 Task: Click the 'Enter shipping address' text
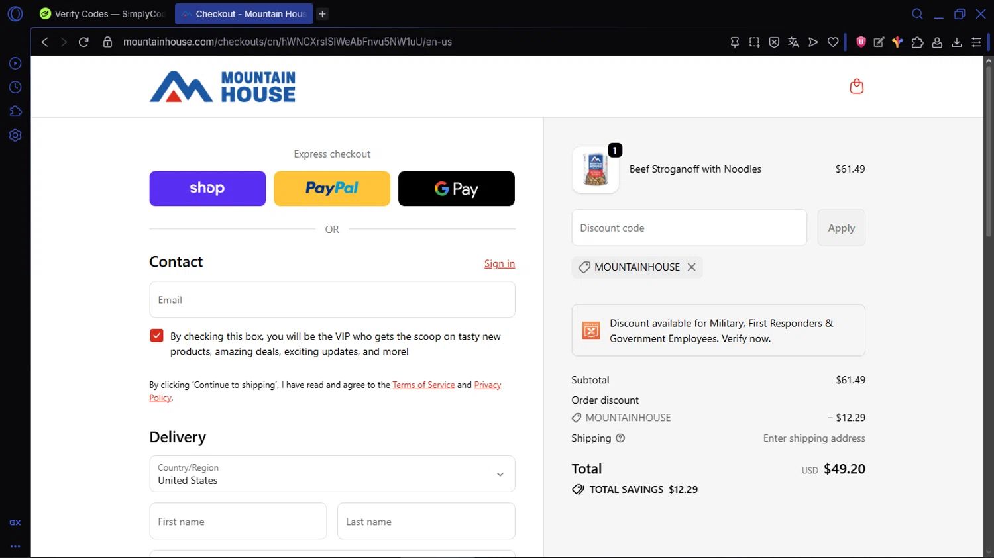point(814,438)
